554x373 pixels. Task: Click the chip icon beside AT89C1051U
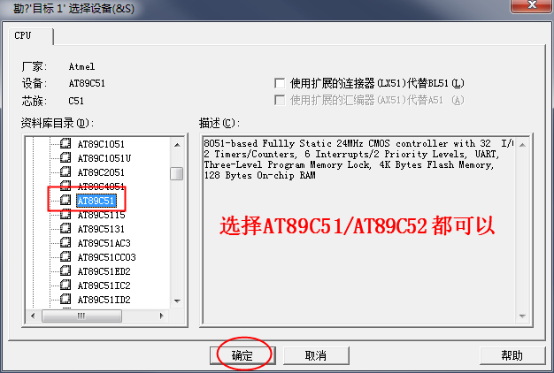pos(65,157)
